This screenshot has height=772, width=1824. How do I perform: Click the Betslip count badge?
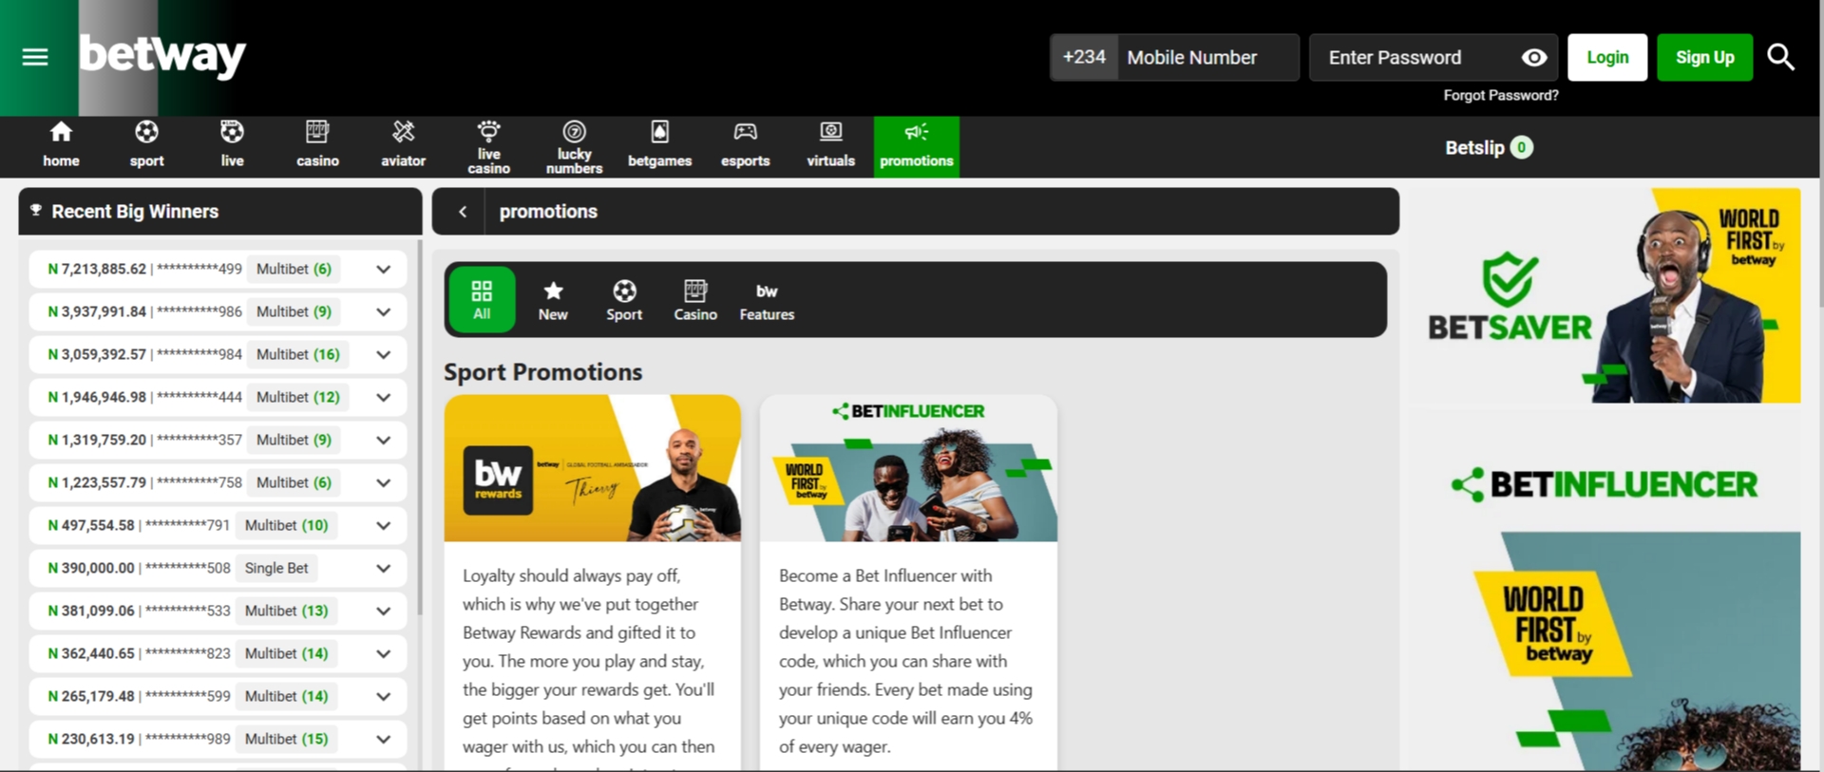coord(1521,147)
